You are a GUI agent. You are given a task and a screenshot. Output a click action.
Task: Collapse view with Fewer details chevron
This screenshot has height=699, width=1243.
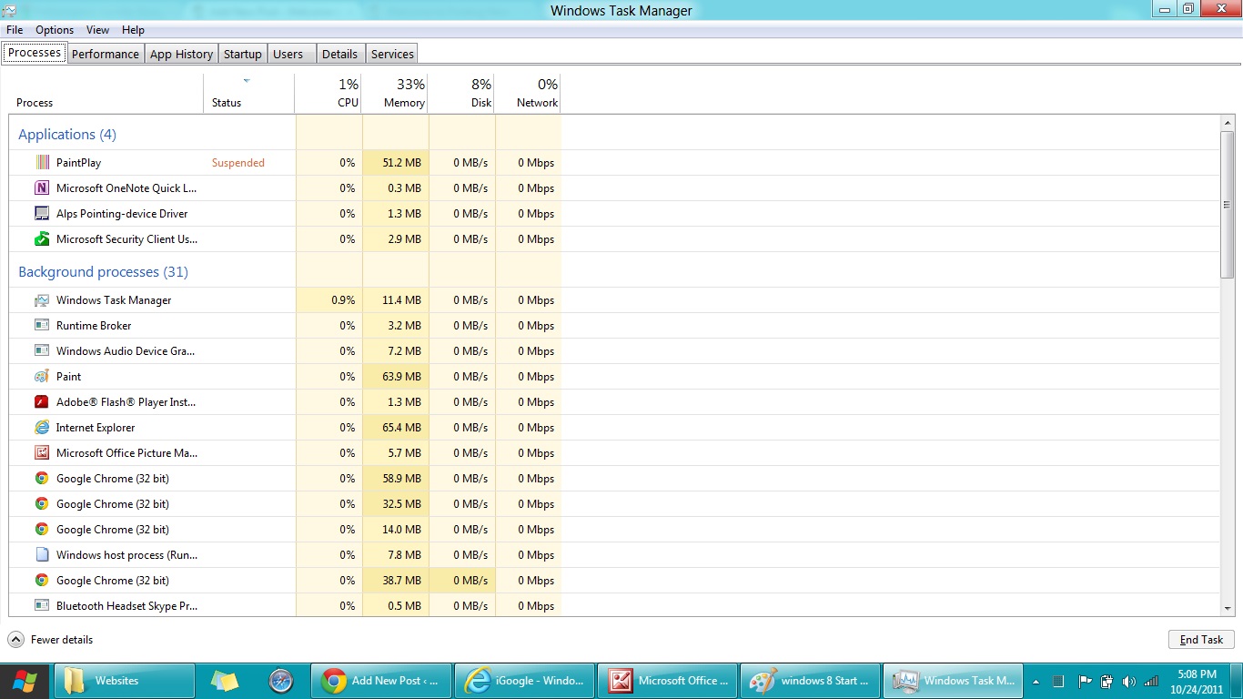(15, 639)
